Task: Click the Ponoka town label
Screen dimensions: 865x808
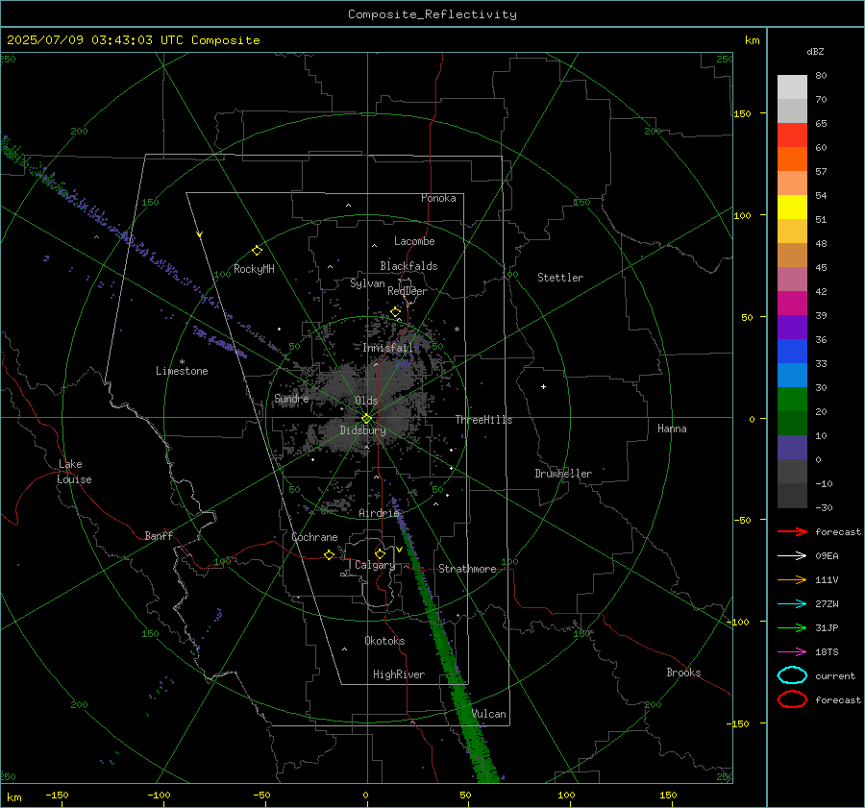Action: coord(438,198)
